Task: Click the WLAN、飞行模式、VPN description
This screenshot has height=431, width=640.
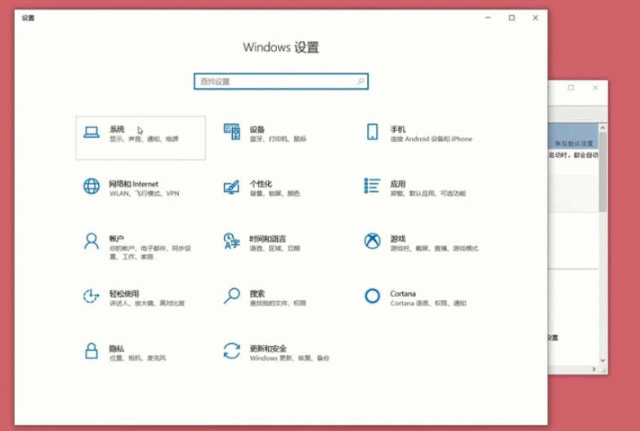Action: [144, 193]
